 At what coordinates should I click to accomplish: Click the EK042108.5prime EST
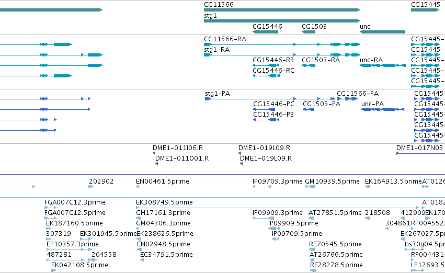click(x=54, y=271)
